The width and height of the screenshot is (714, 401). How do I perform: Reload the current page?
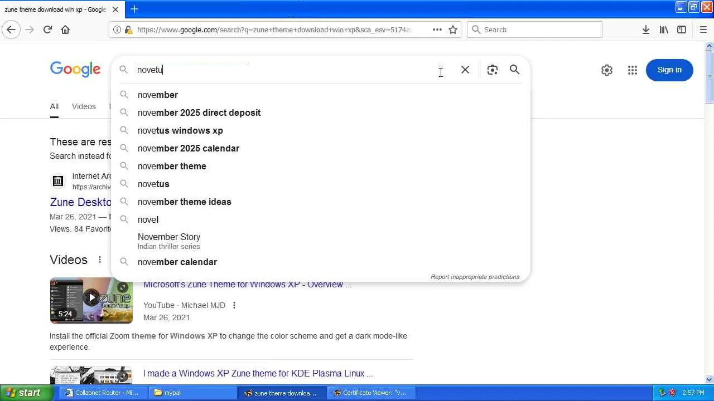(x=47, y=30)
